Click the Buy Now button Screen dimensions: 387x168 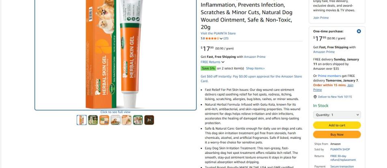pos(337,134)
